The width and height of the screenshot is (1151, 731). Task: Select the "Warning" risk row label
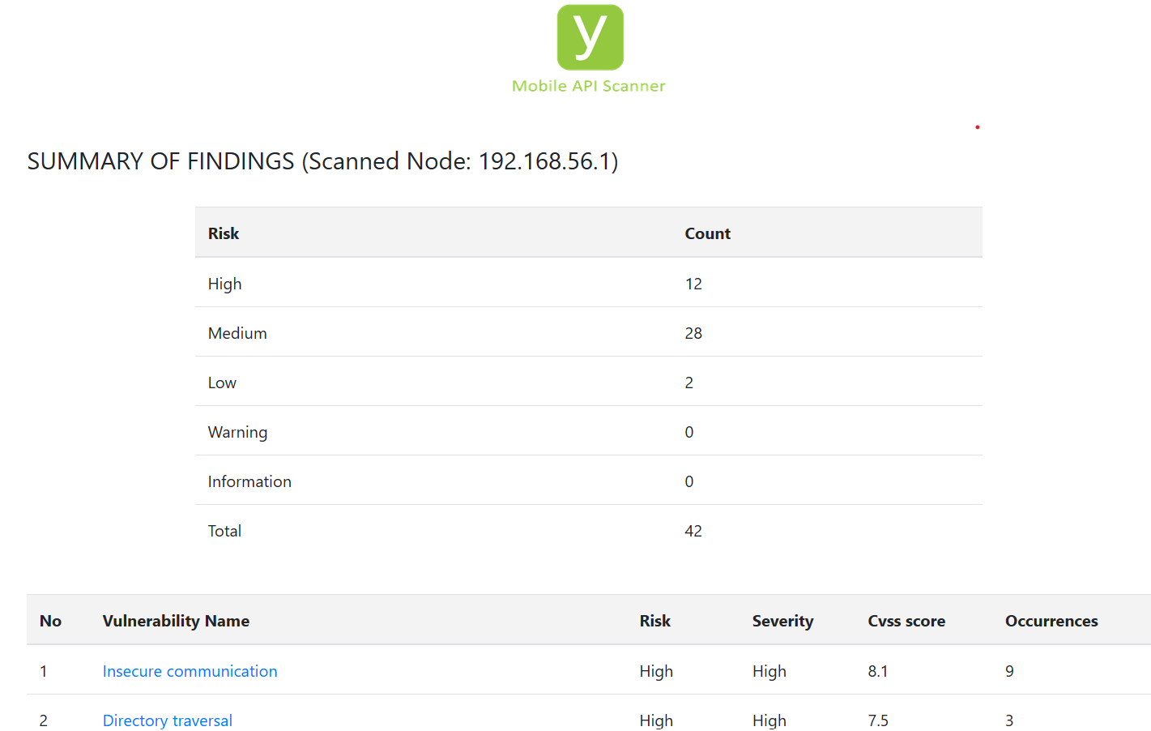pyautogui.click(x=237, y=432)
